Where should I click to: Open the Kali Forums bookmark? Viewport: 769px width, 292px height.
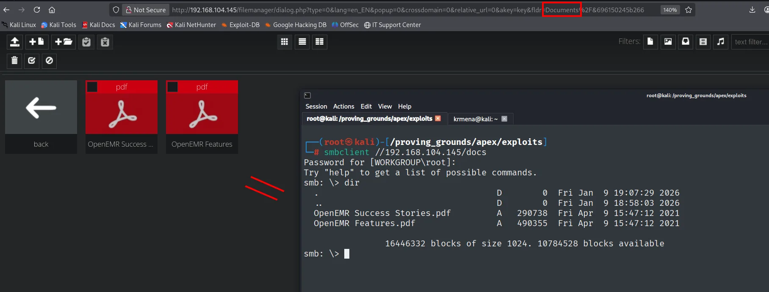(x=141, y=25)
